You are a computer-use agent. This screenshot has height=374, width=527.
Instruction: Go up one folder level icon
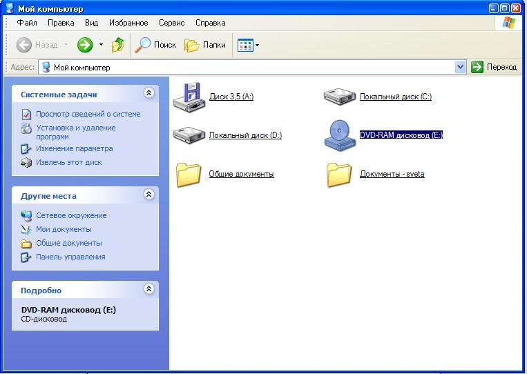click(117, 45)
